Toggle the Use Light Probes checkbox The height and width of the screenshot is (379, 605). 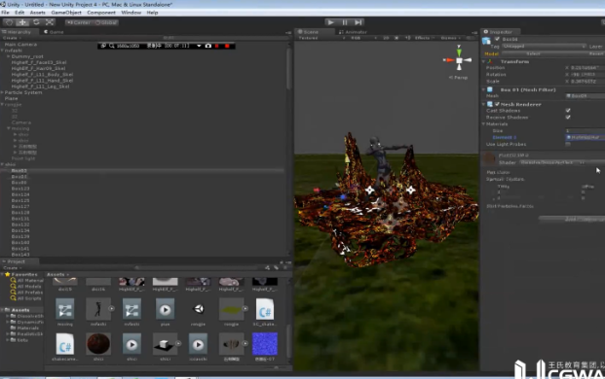click(568, 144)
